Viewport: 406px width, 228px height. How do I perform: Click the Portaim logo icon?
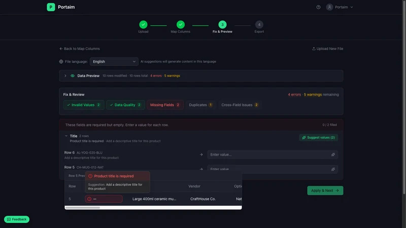pyautogui.click(x=51, y=7)
